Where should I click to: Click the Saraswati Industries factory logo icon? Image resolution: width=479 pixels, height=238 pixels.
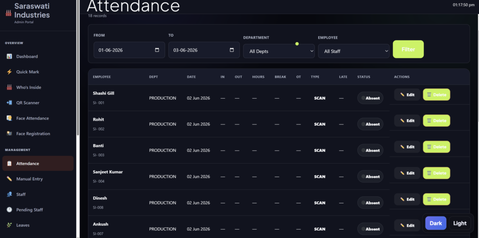pyautogui.click(x=8, y=13)
